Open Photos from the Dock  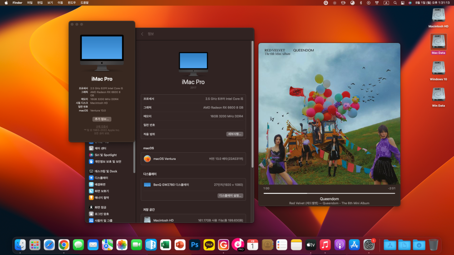[x=122, y=245]
